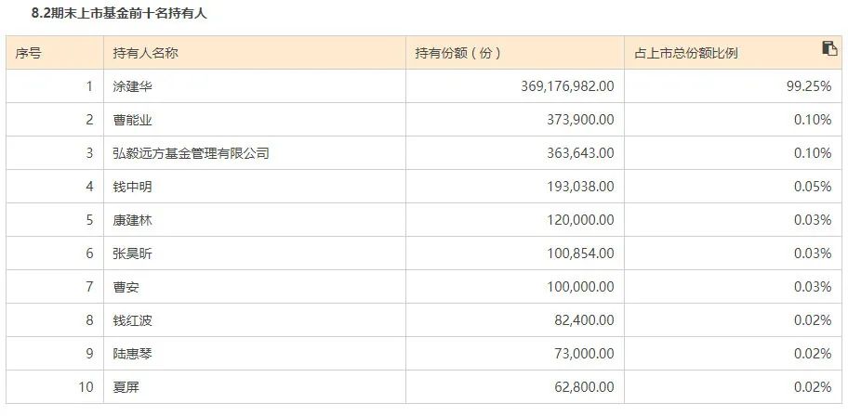
Task: Click the 8.2期末上市基金前十名持有人 heading
Action: click(x=119, y=14)
